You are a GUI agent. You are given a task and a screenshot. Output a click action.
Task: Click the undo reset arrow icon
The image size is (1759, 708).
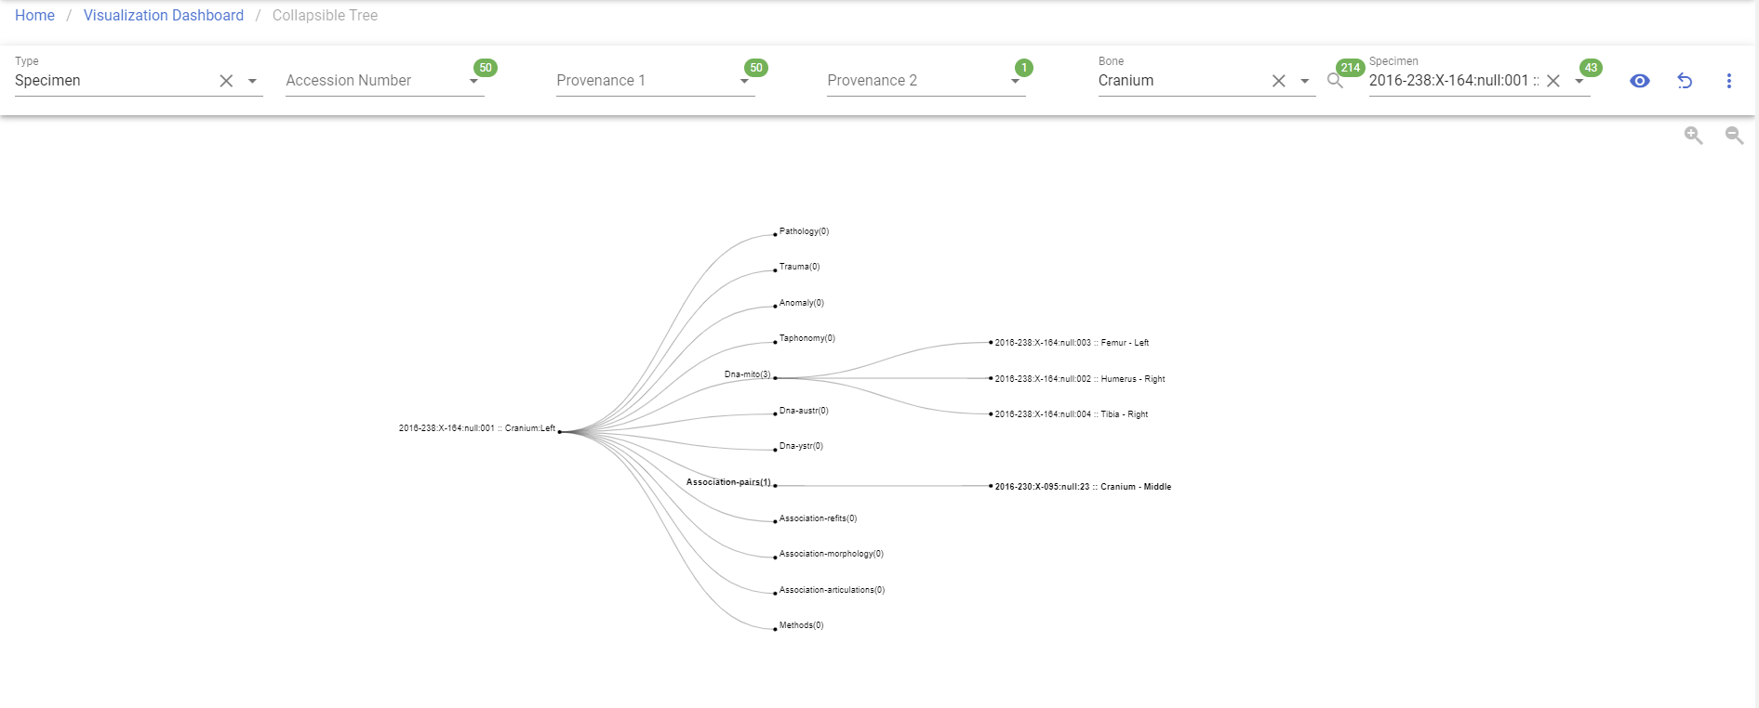point(1685,81)
